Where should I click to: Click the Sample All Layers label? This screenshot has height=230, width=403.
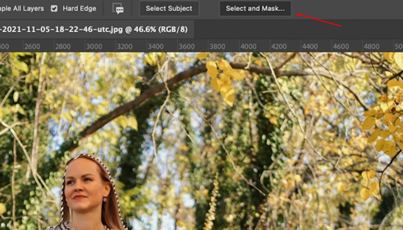[x=22, y=8]
